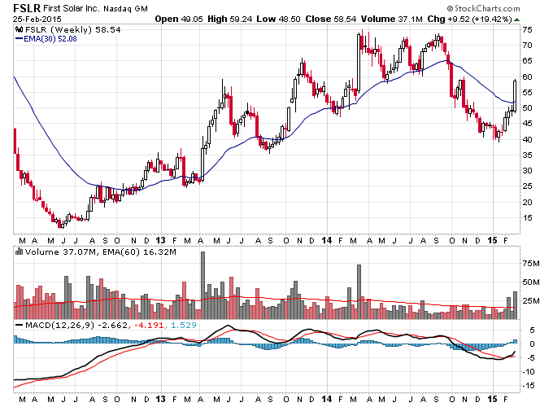Click the -5 MACD axis label
The height and width of the screenshot is (407, 553).
[530, 357]
